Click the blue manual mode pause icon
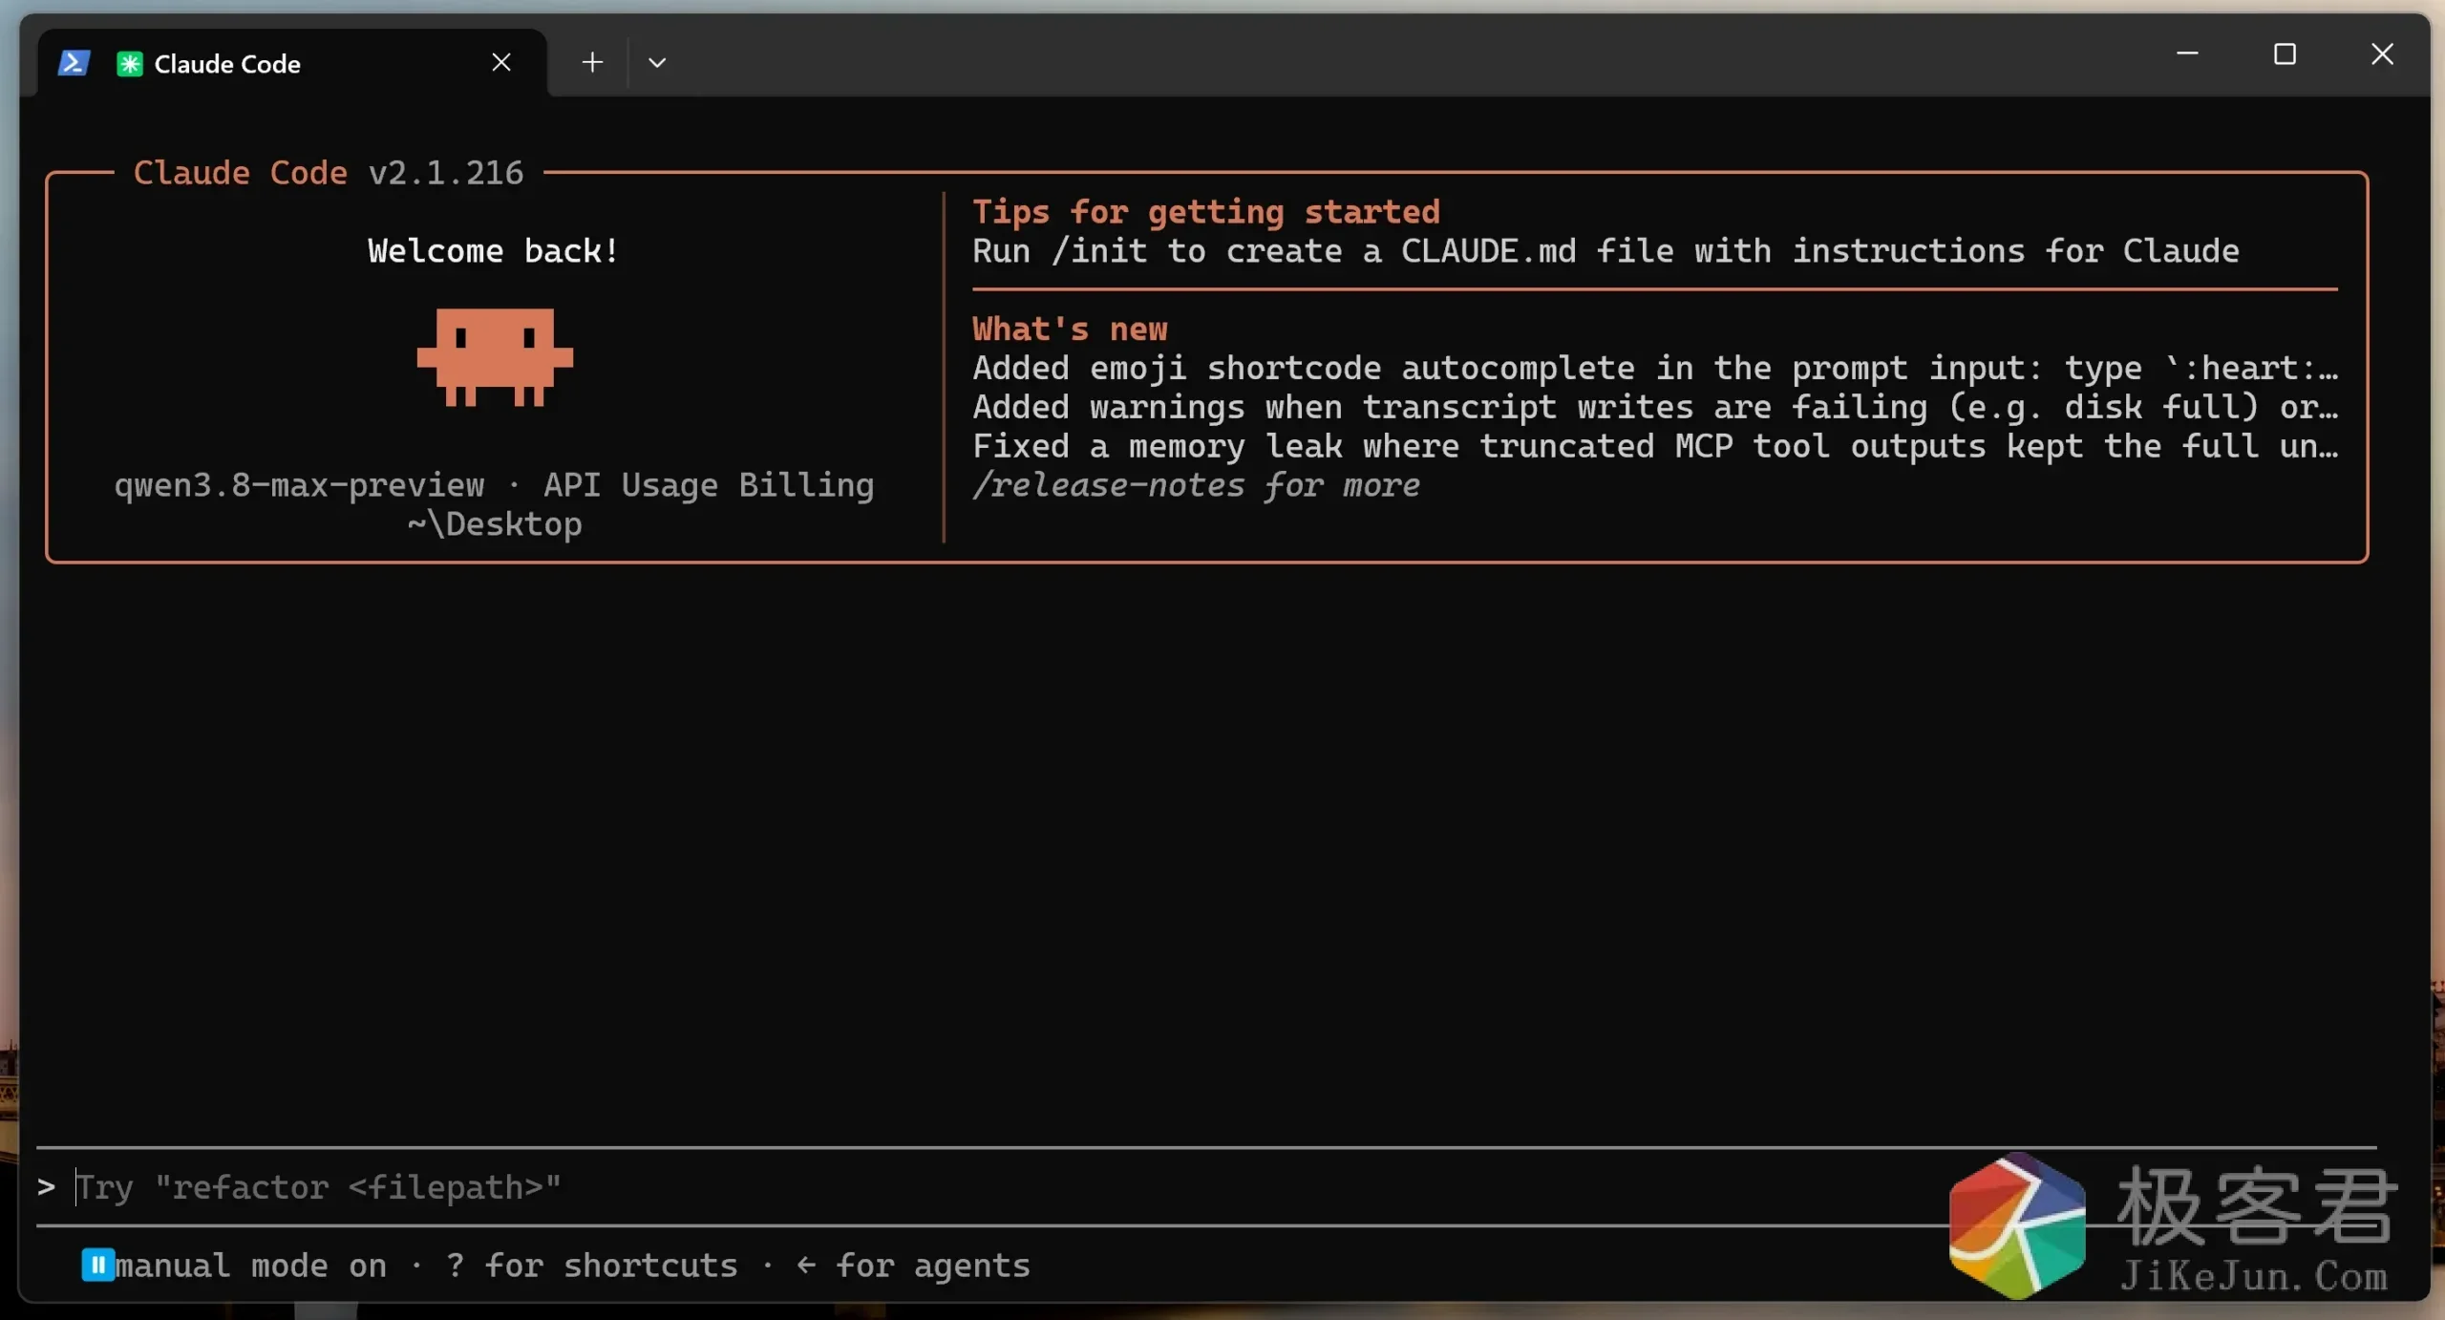 pos(97,1265)
